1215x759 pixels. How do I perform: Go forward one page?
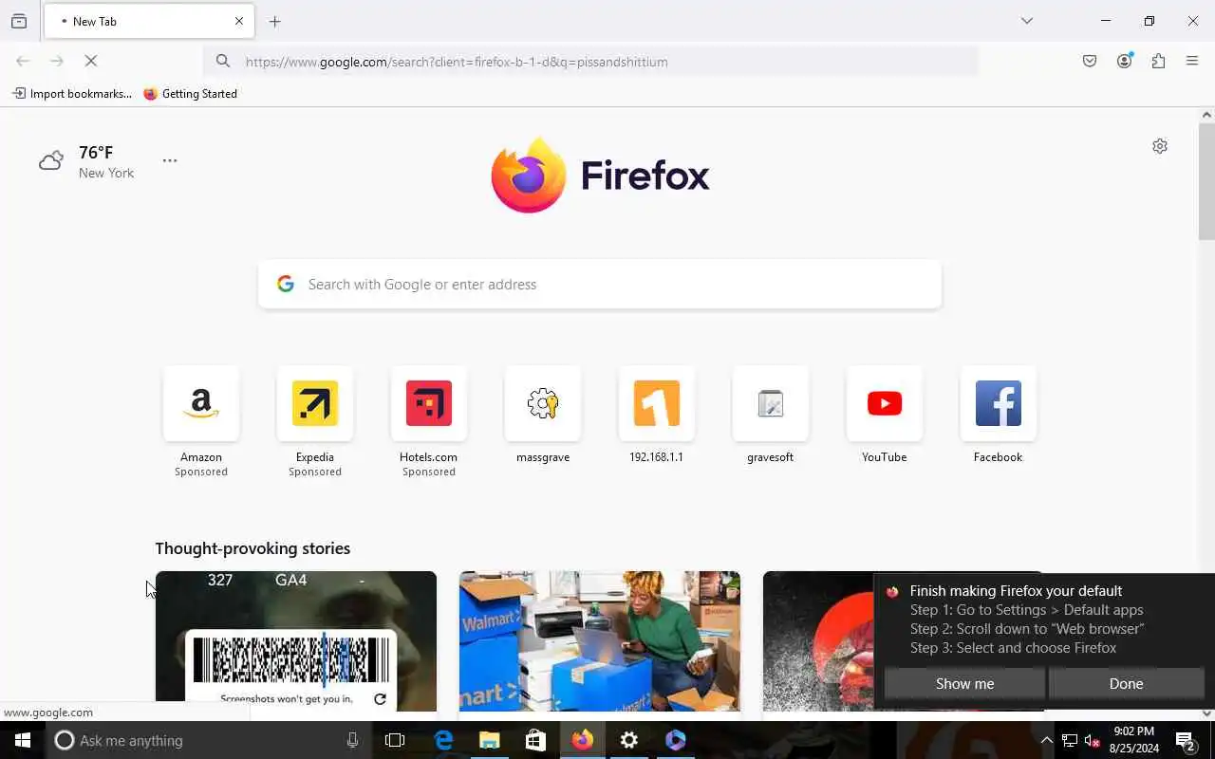coord(57,61)
